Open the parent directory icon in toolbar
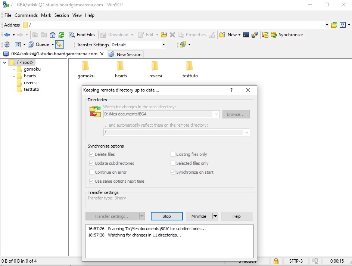 [x=35, y=35]
